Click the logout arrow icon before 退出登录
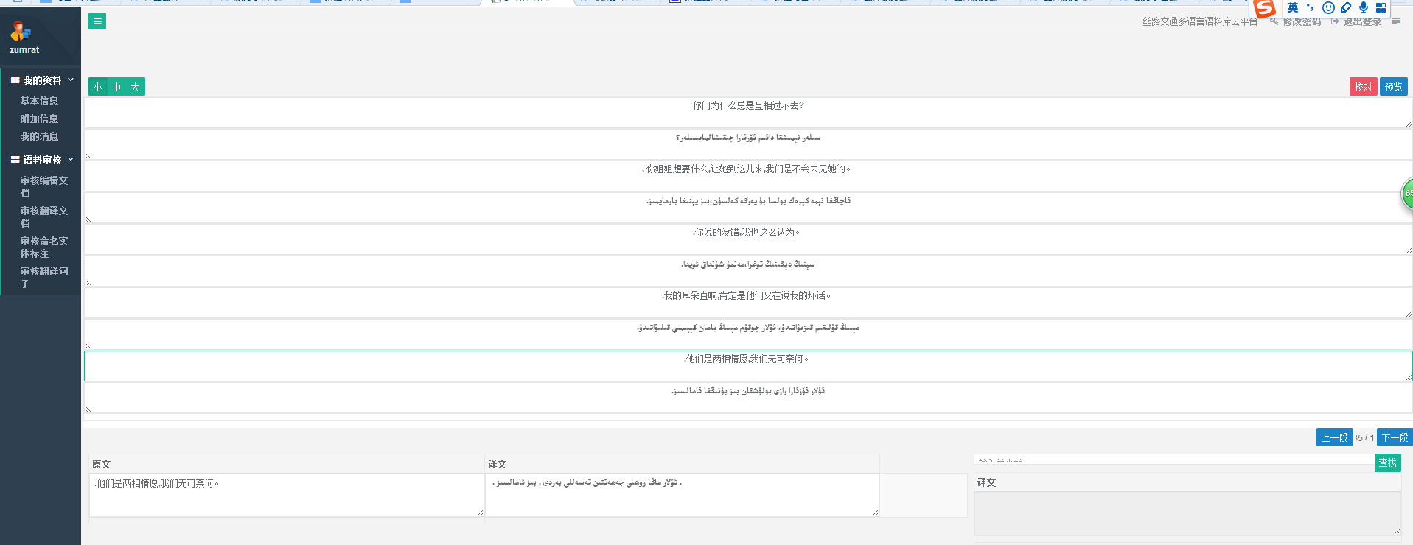The image size is (1413, 545). 1335,21
